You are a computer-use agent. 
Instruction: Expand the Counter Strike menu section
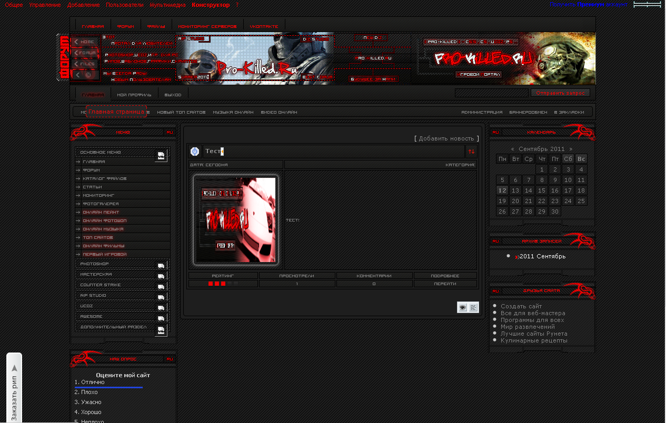[161, 286]
